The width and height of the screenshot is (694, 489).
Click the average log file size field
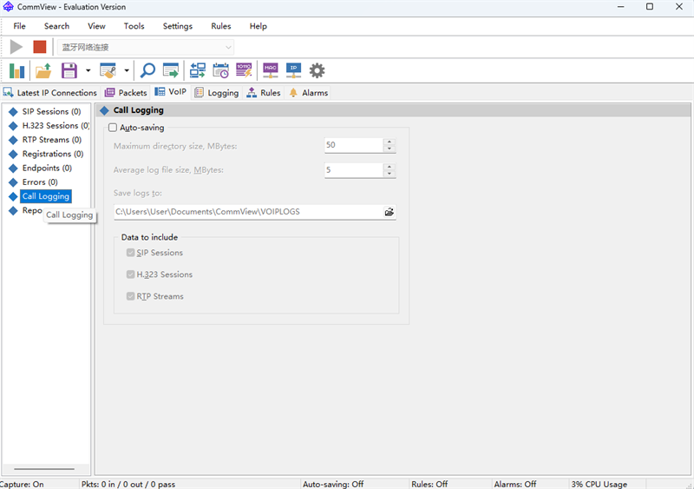[354, 169]
